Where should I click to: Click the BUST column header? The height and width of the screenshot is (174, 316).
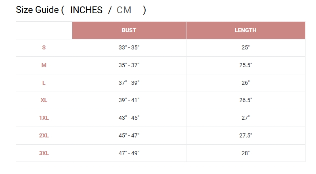129,30
